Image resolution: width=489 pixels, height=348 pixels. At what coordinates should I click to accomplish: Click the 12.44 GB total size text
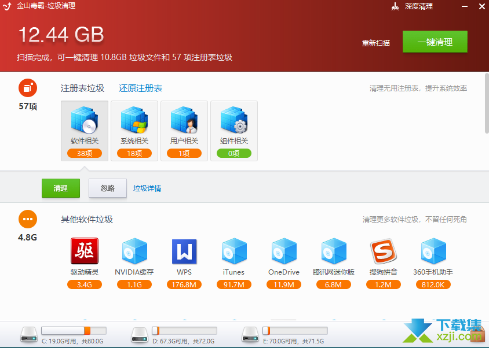click(61, 35)
